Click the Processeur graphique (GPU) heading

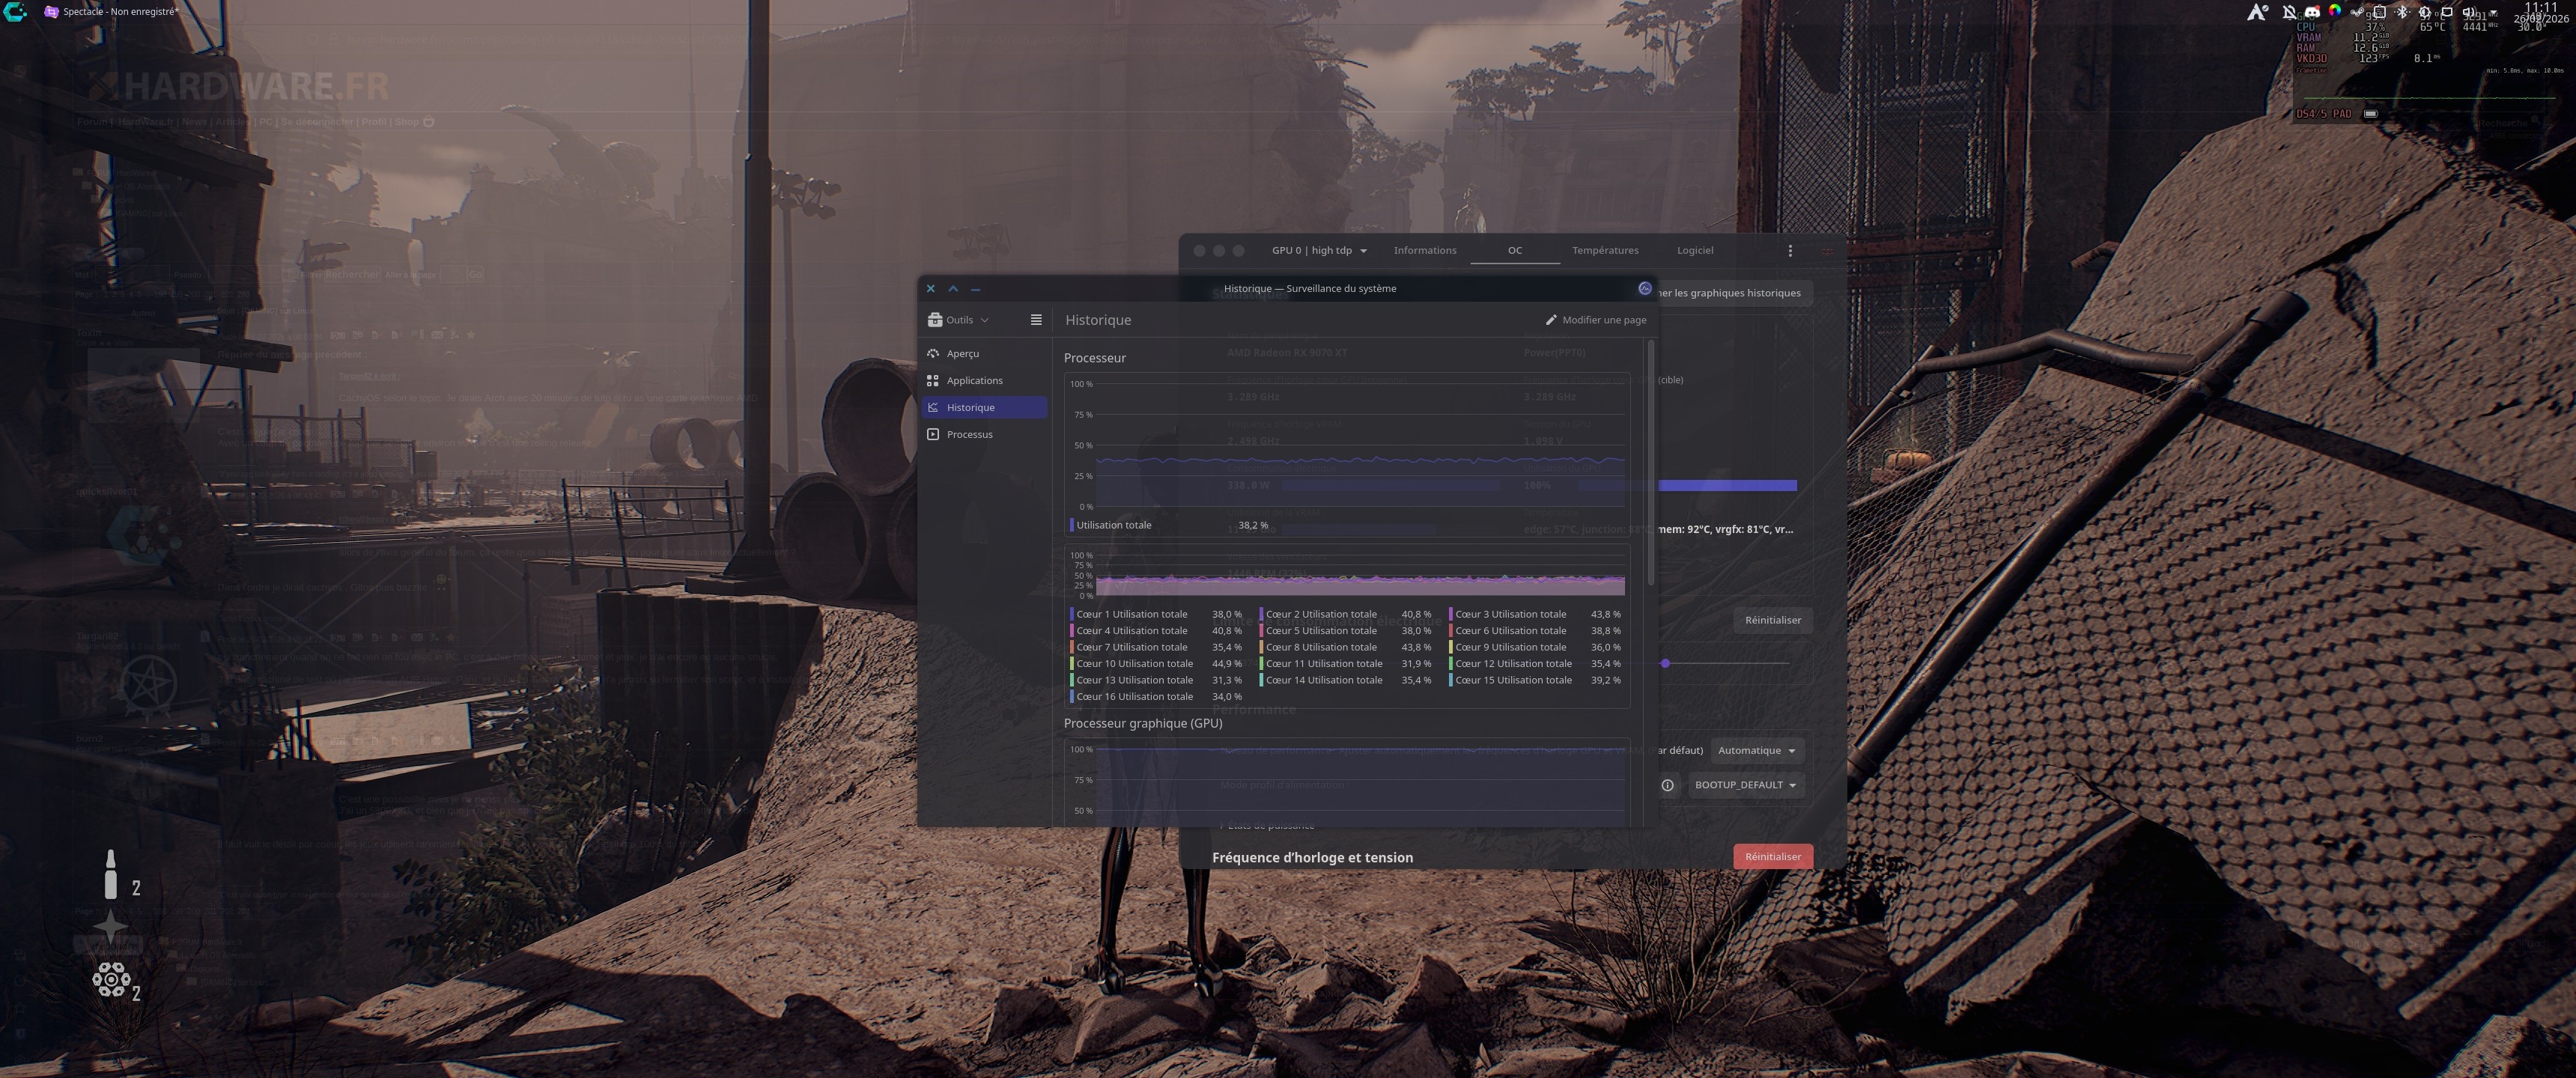pos(1143,724)
